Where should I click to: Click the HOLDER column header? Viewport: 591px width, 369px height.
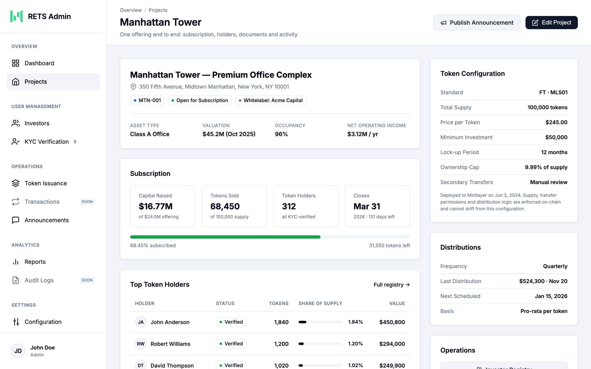[145, 303]
